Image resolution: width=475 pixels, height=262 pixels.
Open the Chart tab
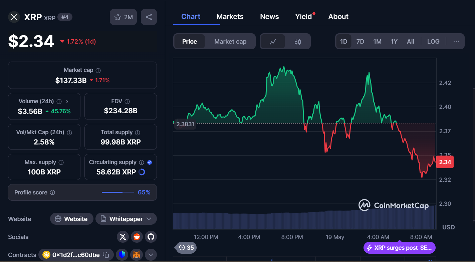pos(191,17)
